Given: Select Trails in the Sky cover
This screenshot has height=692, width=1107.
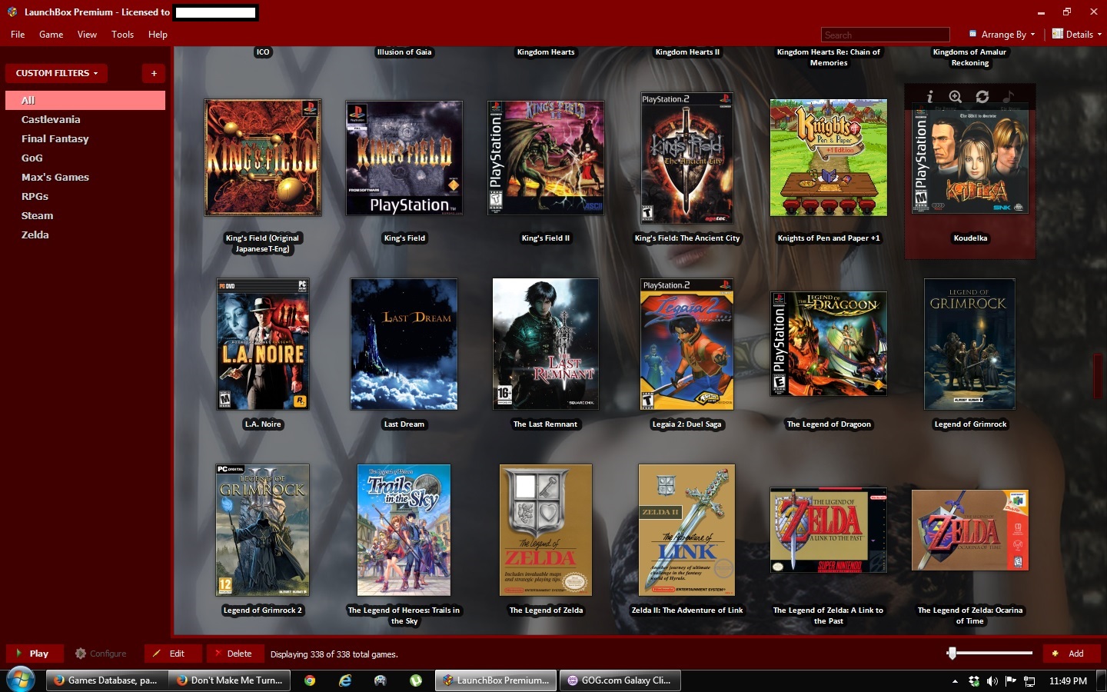Looking at the screenshot, I should pos(404,531).
